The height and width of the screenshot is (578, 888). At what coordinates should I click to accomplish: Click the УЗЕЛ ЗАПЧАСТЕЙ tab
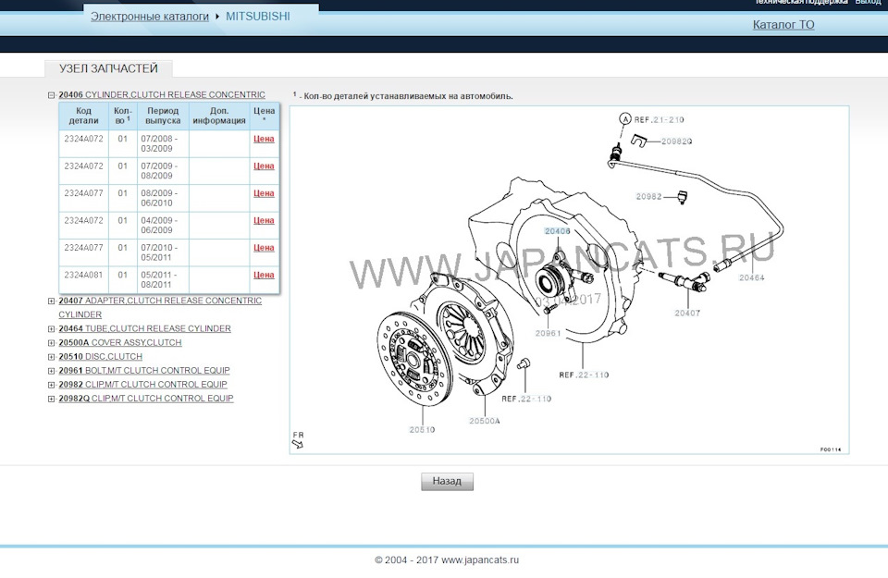click(108, 68)
